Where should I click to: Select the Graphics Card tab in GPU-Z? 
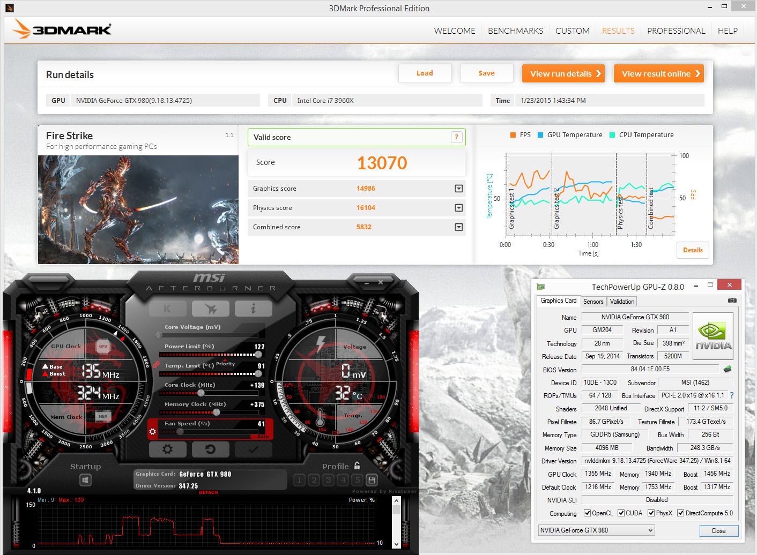coord(559,301)
